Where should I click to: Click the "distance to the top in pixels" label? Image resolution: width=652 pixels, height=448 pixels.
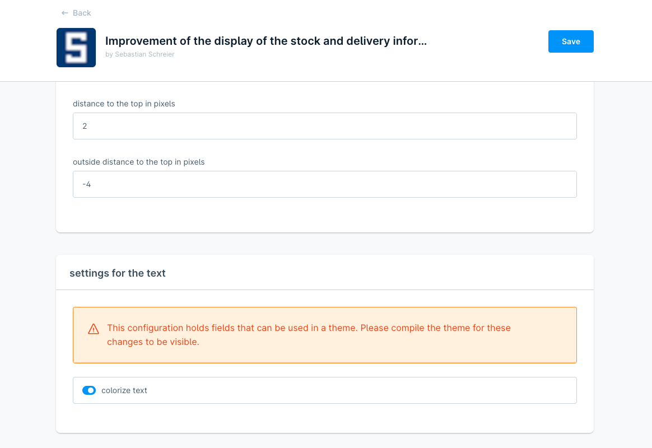pos(124,104)
